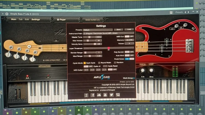Toggle the MIDI Out switch
This screenshot has width=205, height=115.
pyautogui.click(x=129, y=36)
